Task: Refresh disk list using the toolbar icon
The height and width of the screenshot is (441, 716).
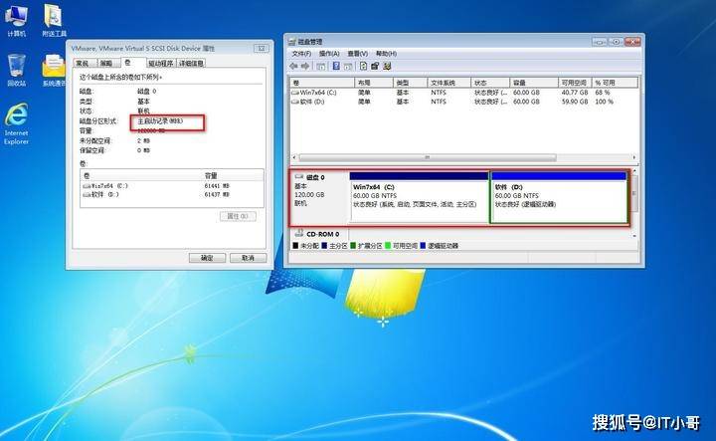Action: [x=363, y=67]
